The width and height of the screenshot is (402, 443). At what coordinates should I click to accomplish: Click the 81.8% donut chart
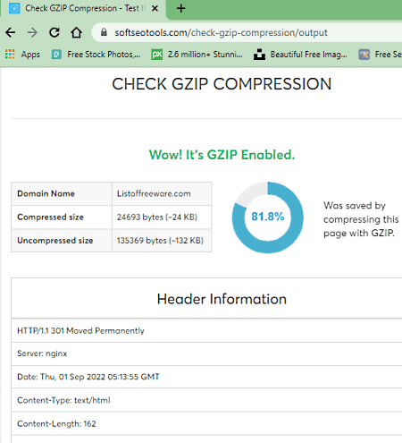tap(268, 217)
